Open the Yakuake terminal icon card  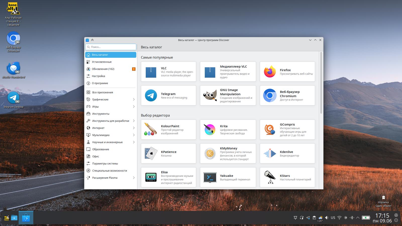pos(210,177)
